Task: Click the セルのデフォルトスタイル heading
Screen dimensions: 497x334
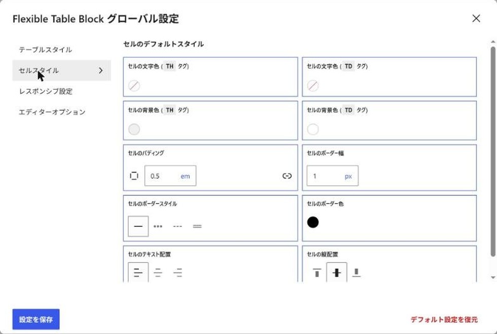Action: [163, 44]
